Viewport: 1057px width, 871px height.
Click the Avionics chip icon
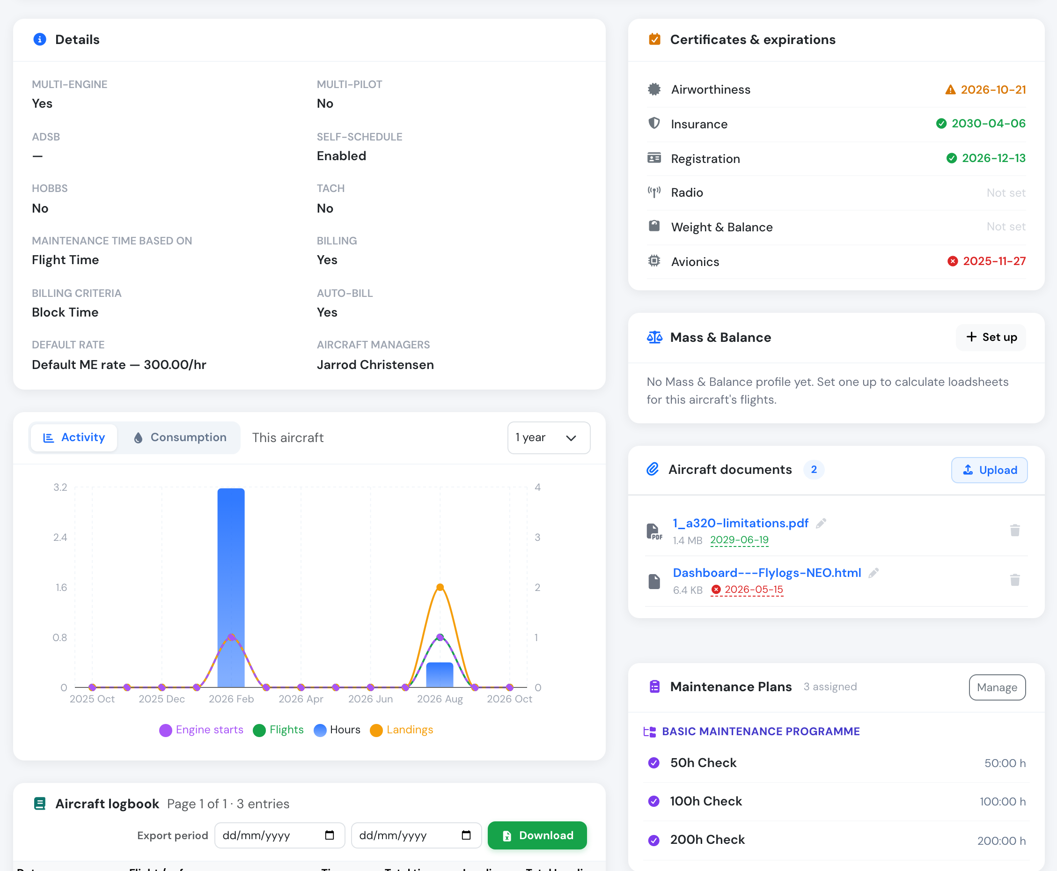point(654,261)
